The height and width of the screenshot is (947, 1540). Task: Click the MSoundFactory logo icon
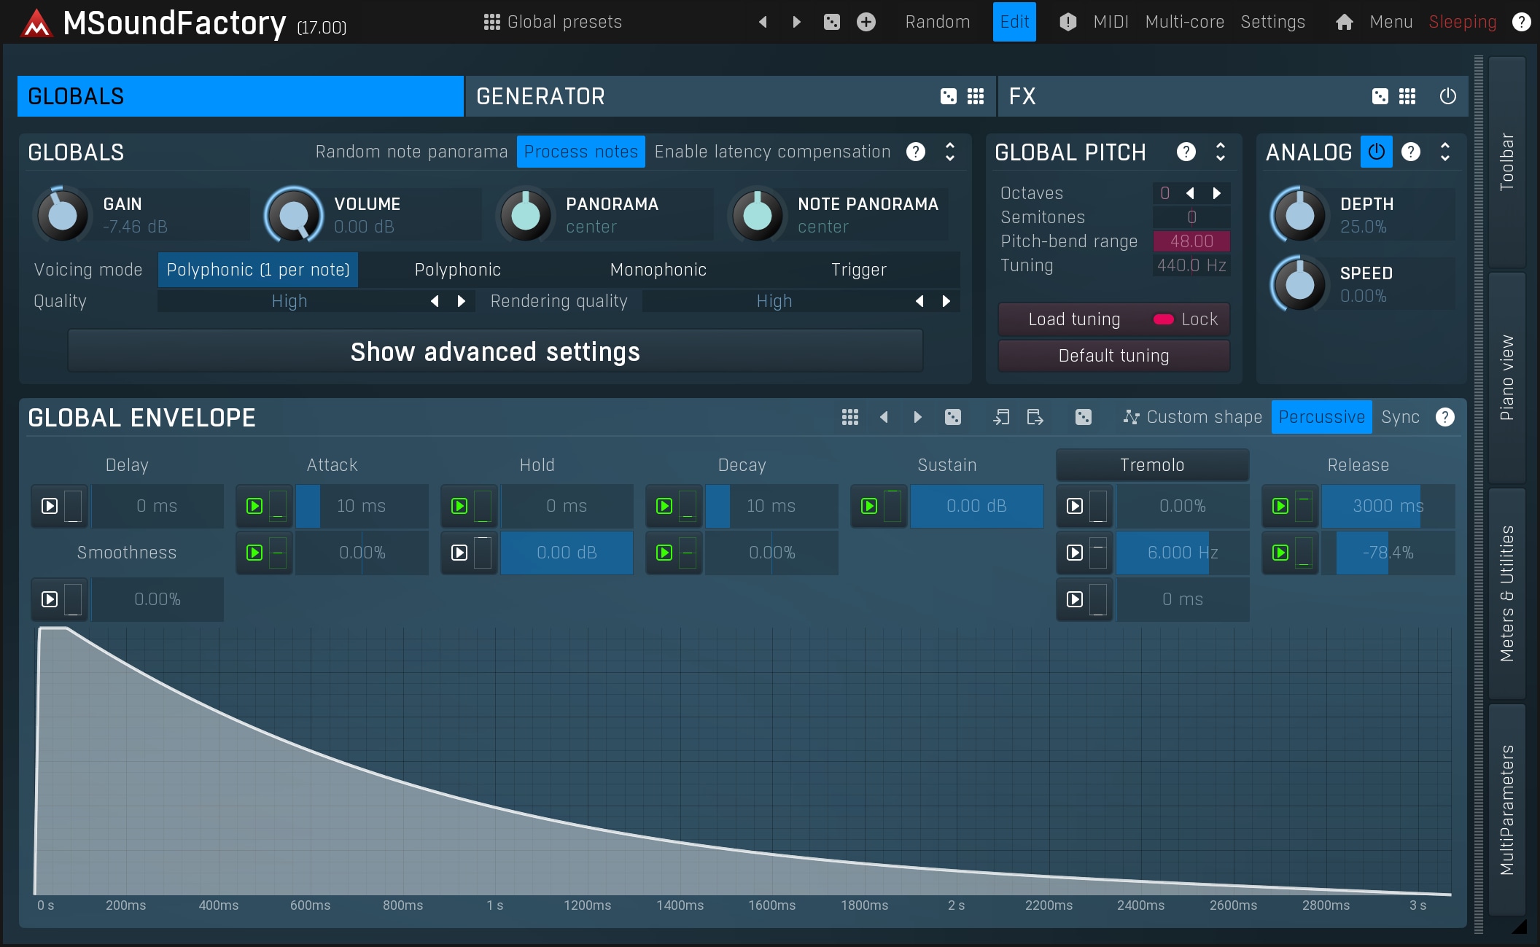(36, 23)
